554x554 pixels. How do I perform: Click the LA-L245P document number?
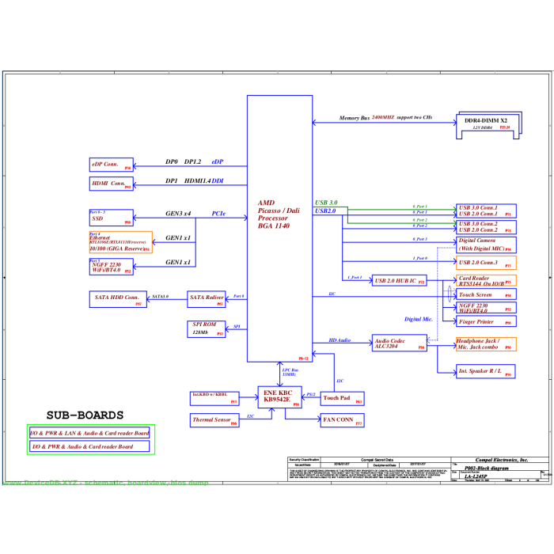point(476,476)
